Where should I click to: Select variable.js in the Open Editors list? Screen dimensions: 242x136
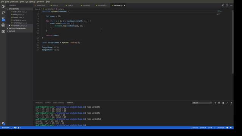coord(19,20)
